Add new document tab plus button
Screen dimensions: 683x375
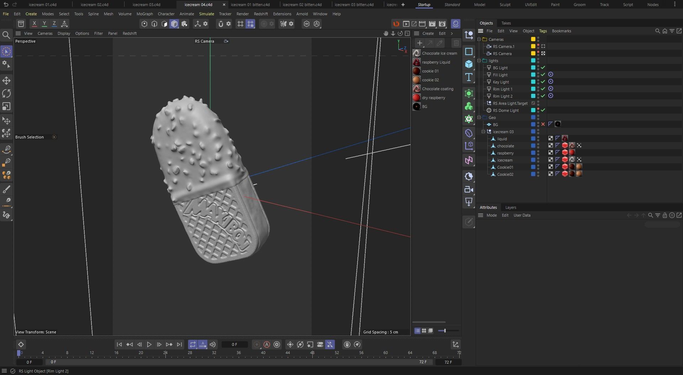(403, 5)
